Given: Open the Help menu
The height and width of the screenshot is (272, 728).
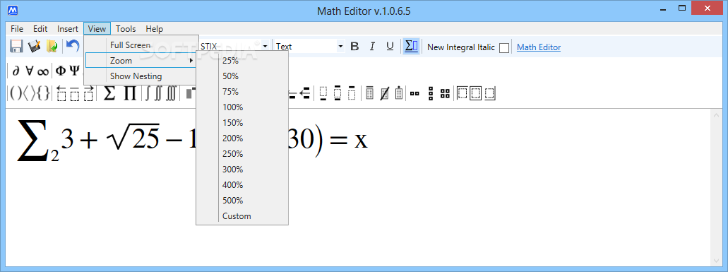Looking at the screenshot, I should point(154,29).
